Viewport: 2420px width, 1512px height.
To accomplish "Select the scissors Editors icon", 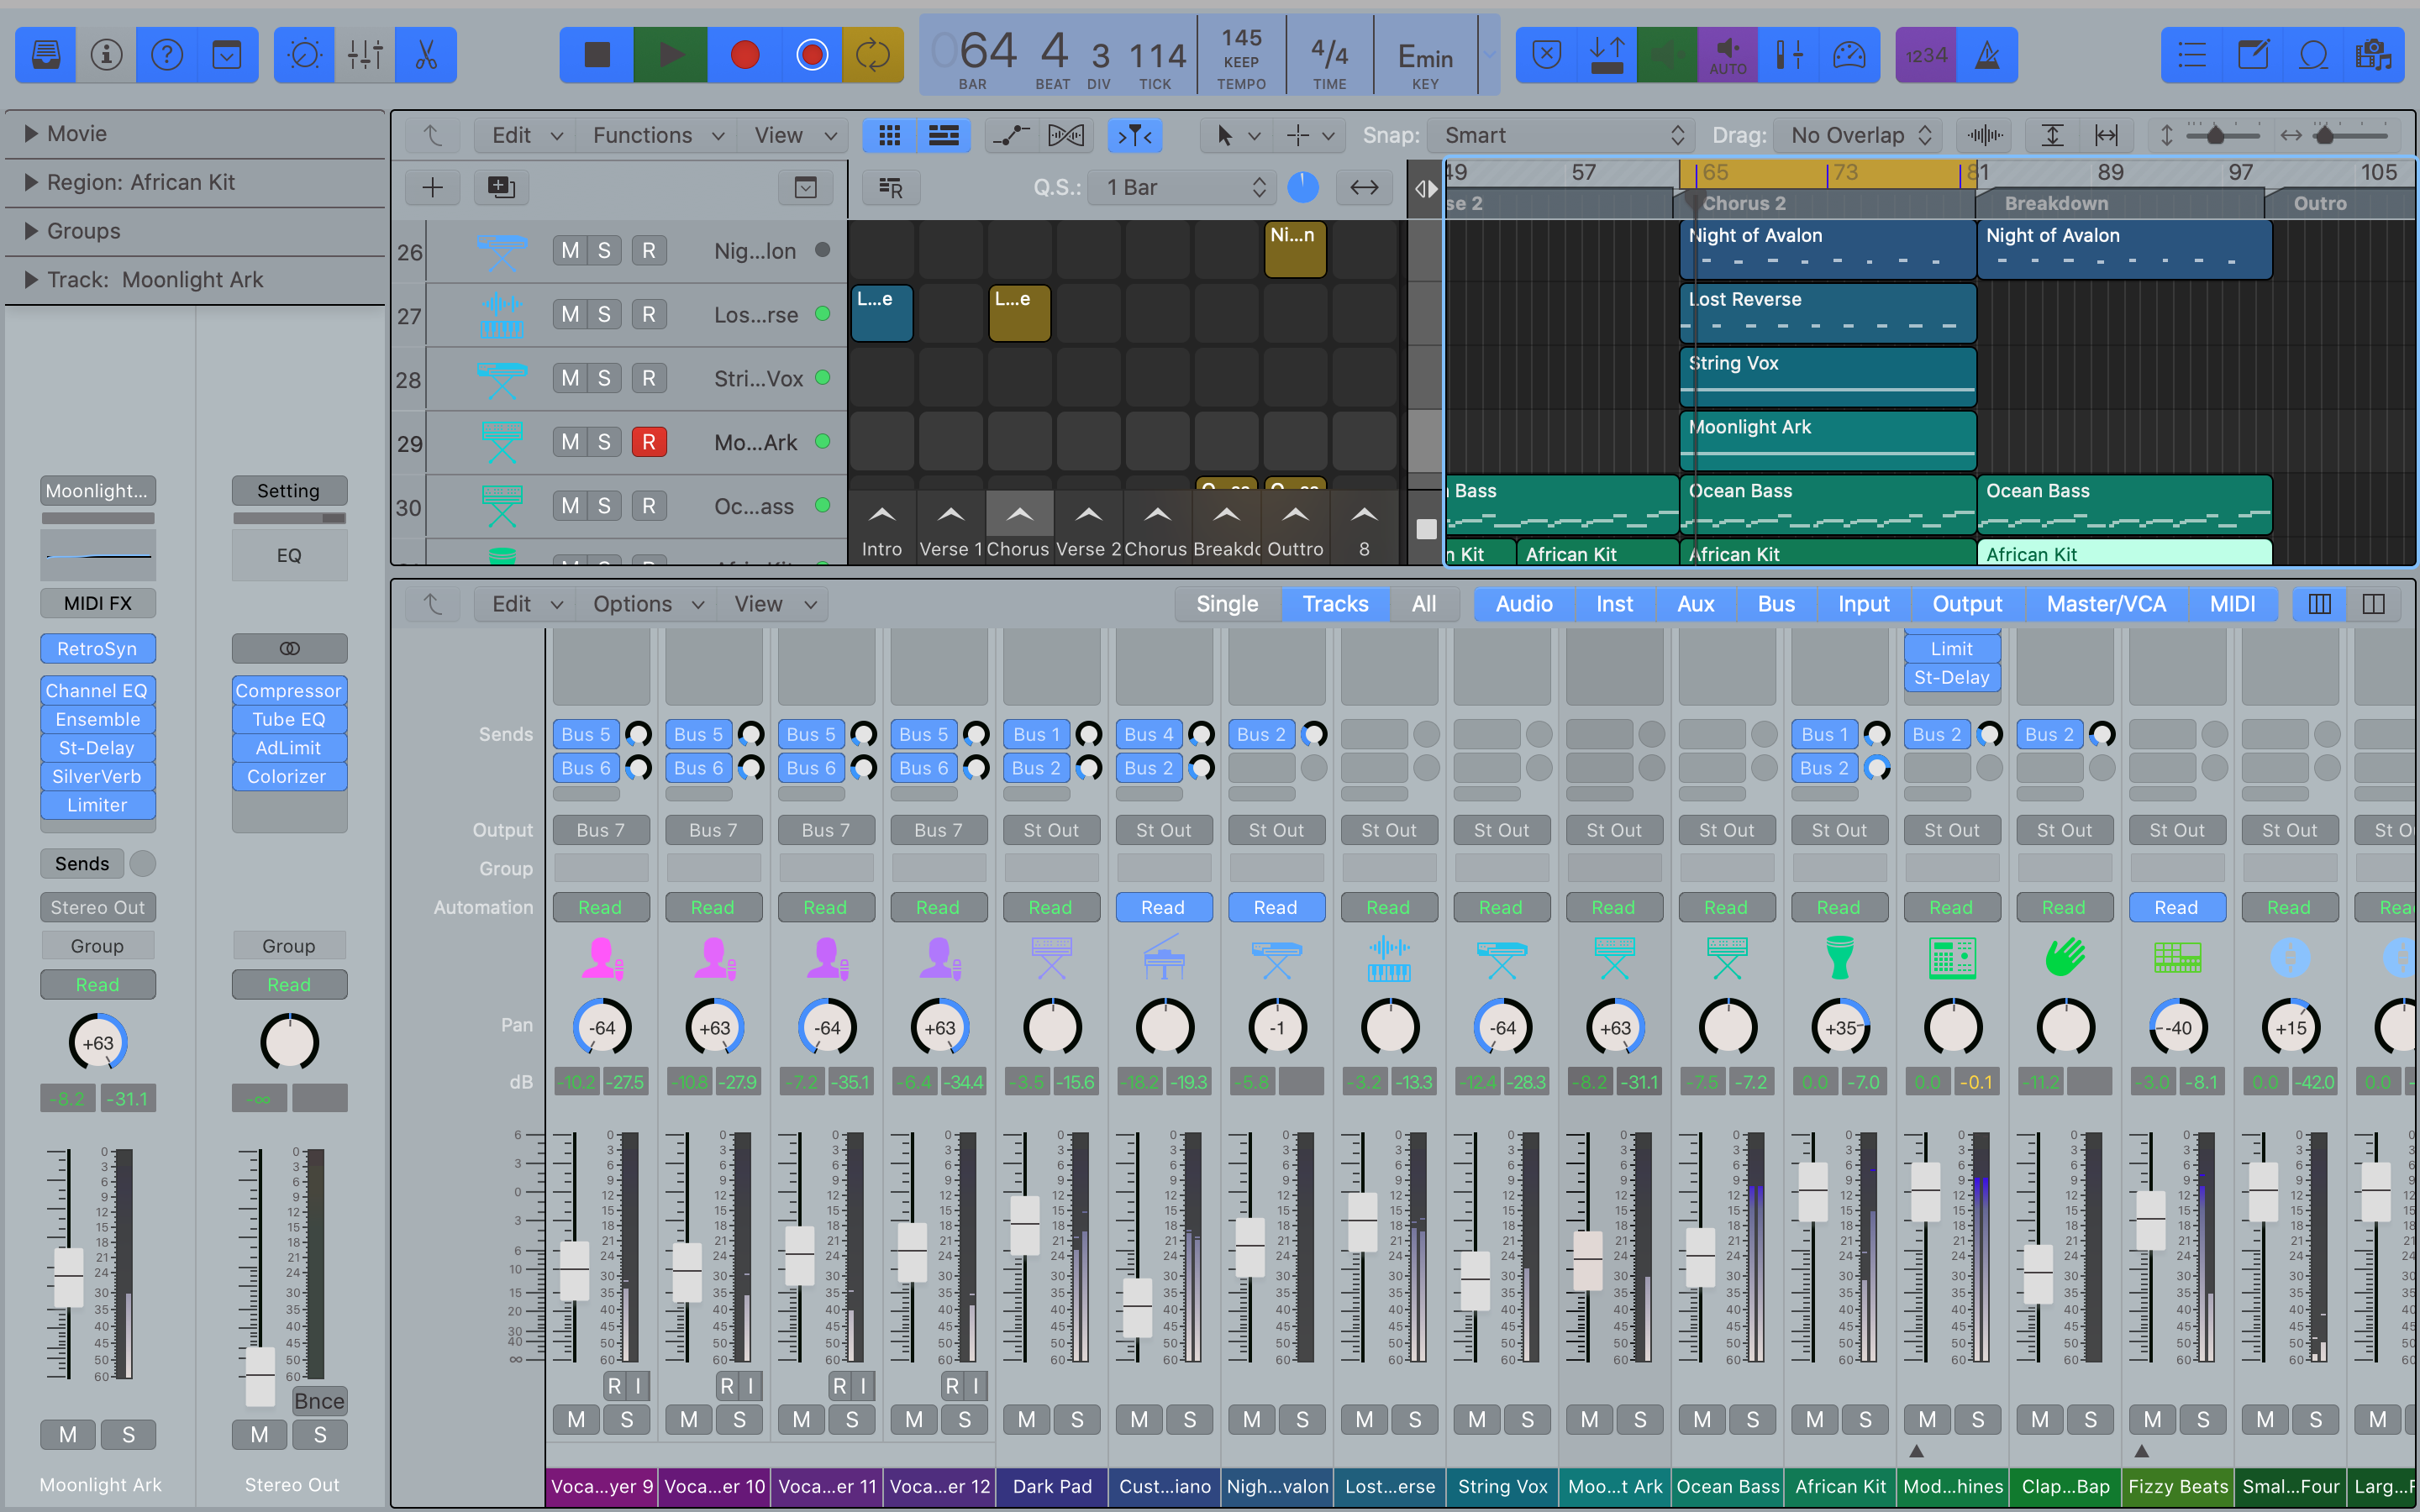I will [426, 55].
